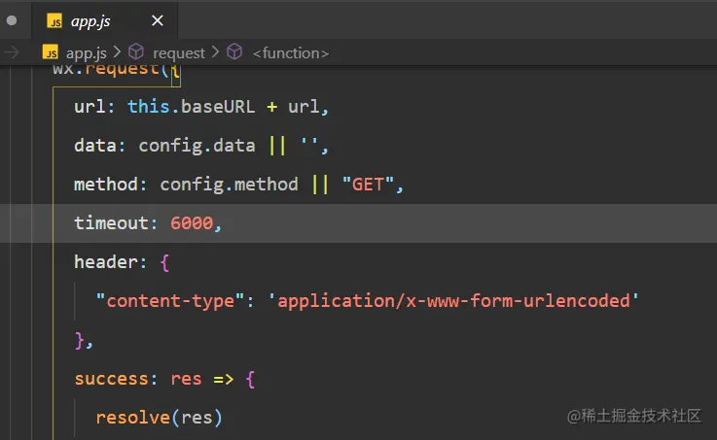Image resolution: width=717 pixels, height=440 pixels.
Task: Close the app.js tab
Action: click(158, 20)
